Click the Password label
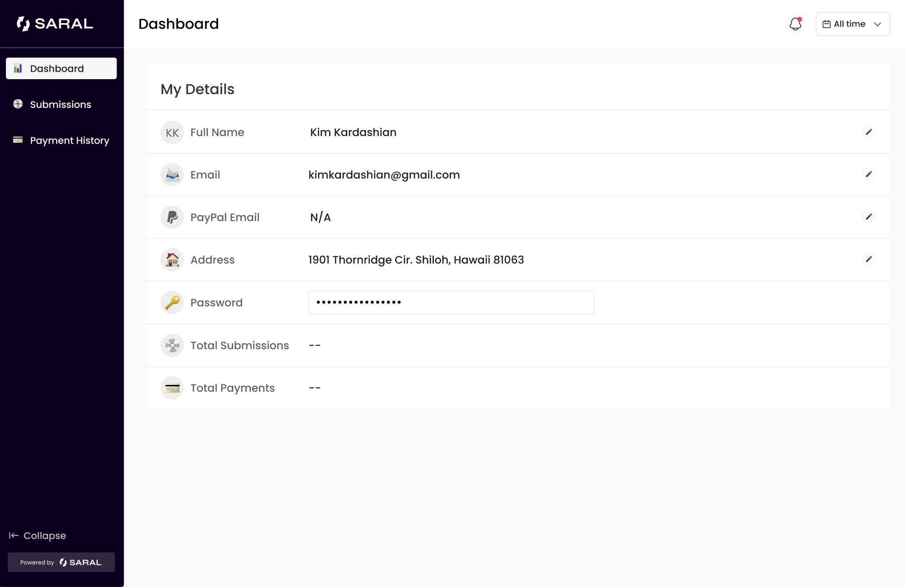Viewport: 905px width, 587px height. pos(216,303)
